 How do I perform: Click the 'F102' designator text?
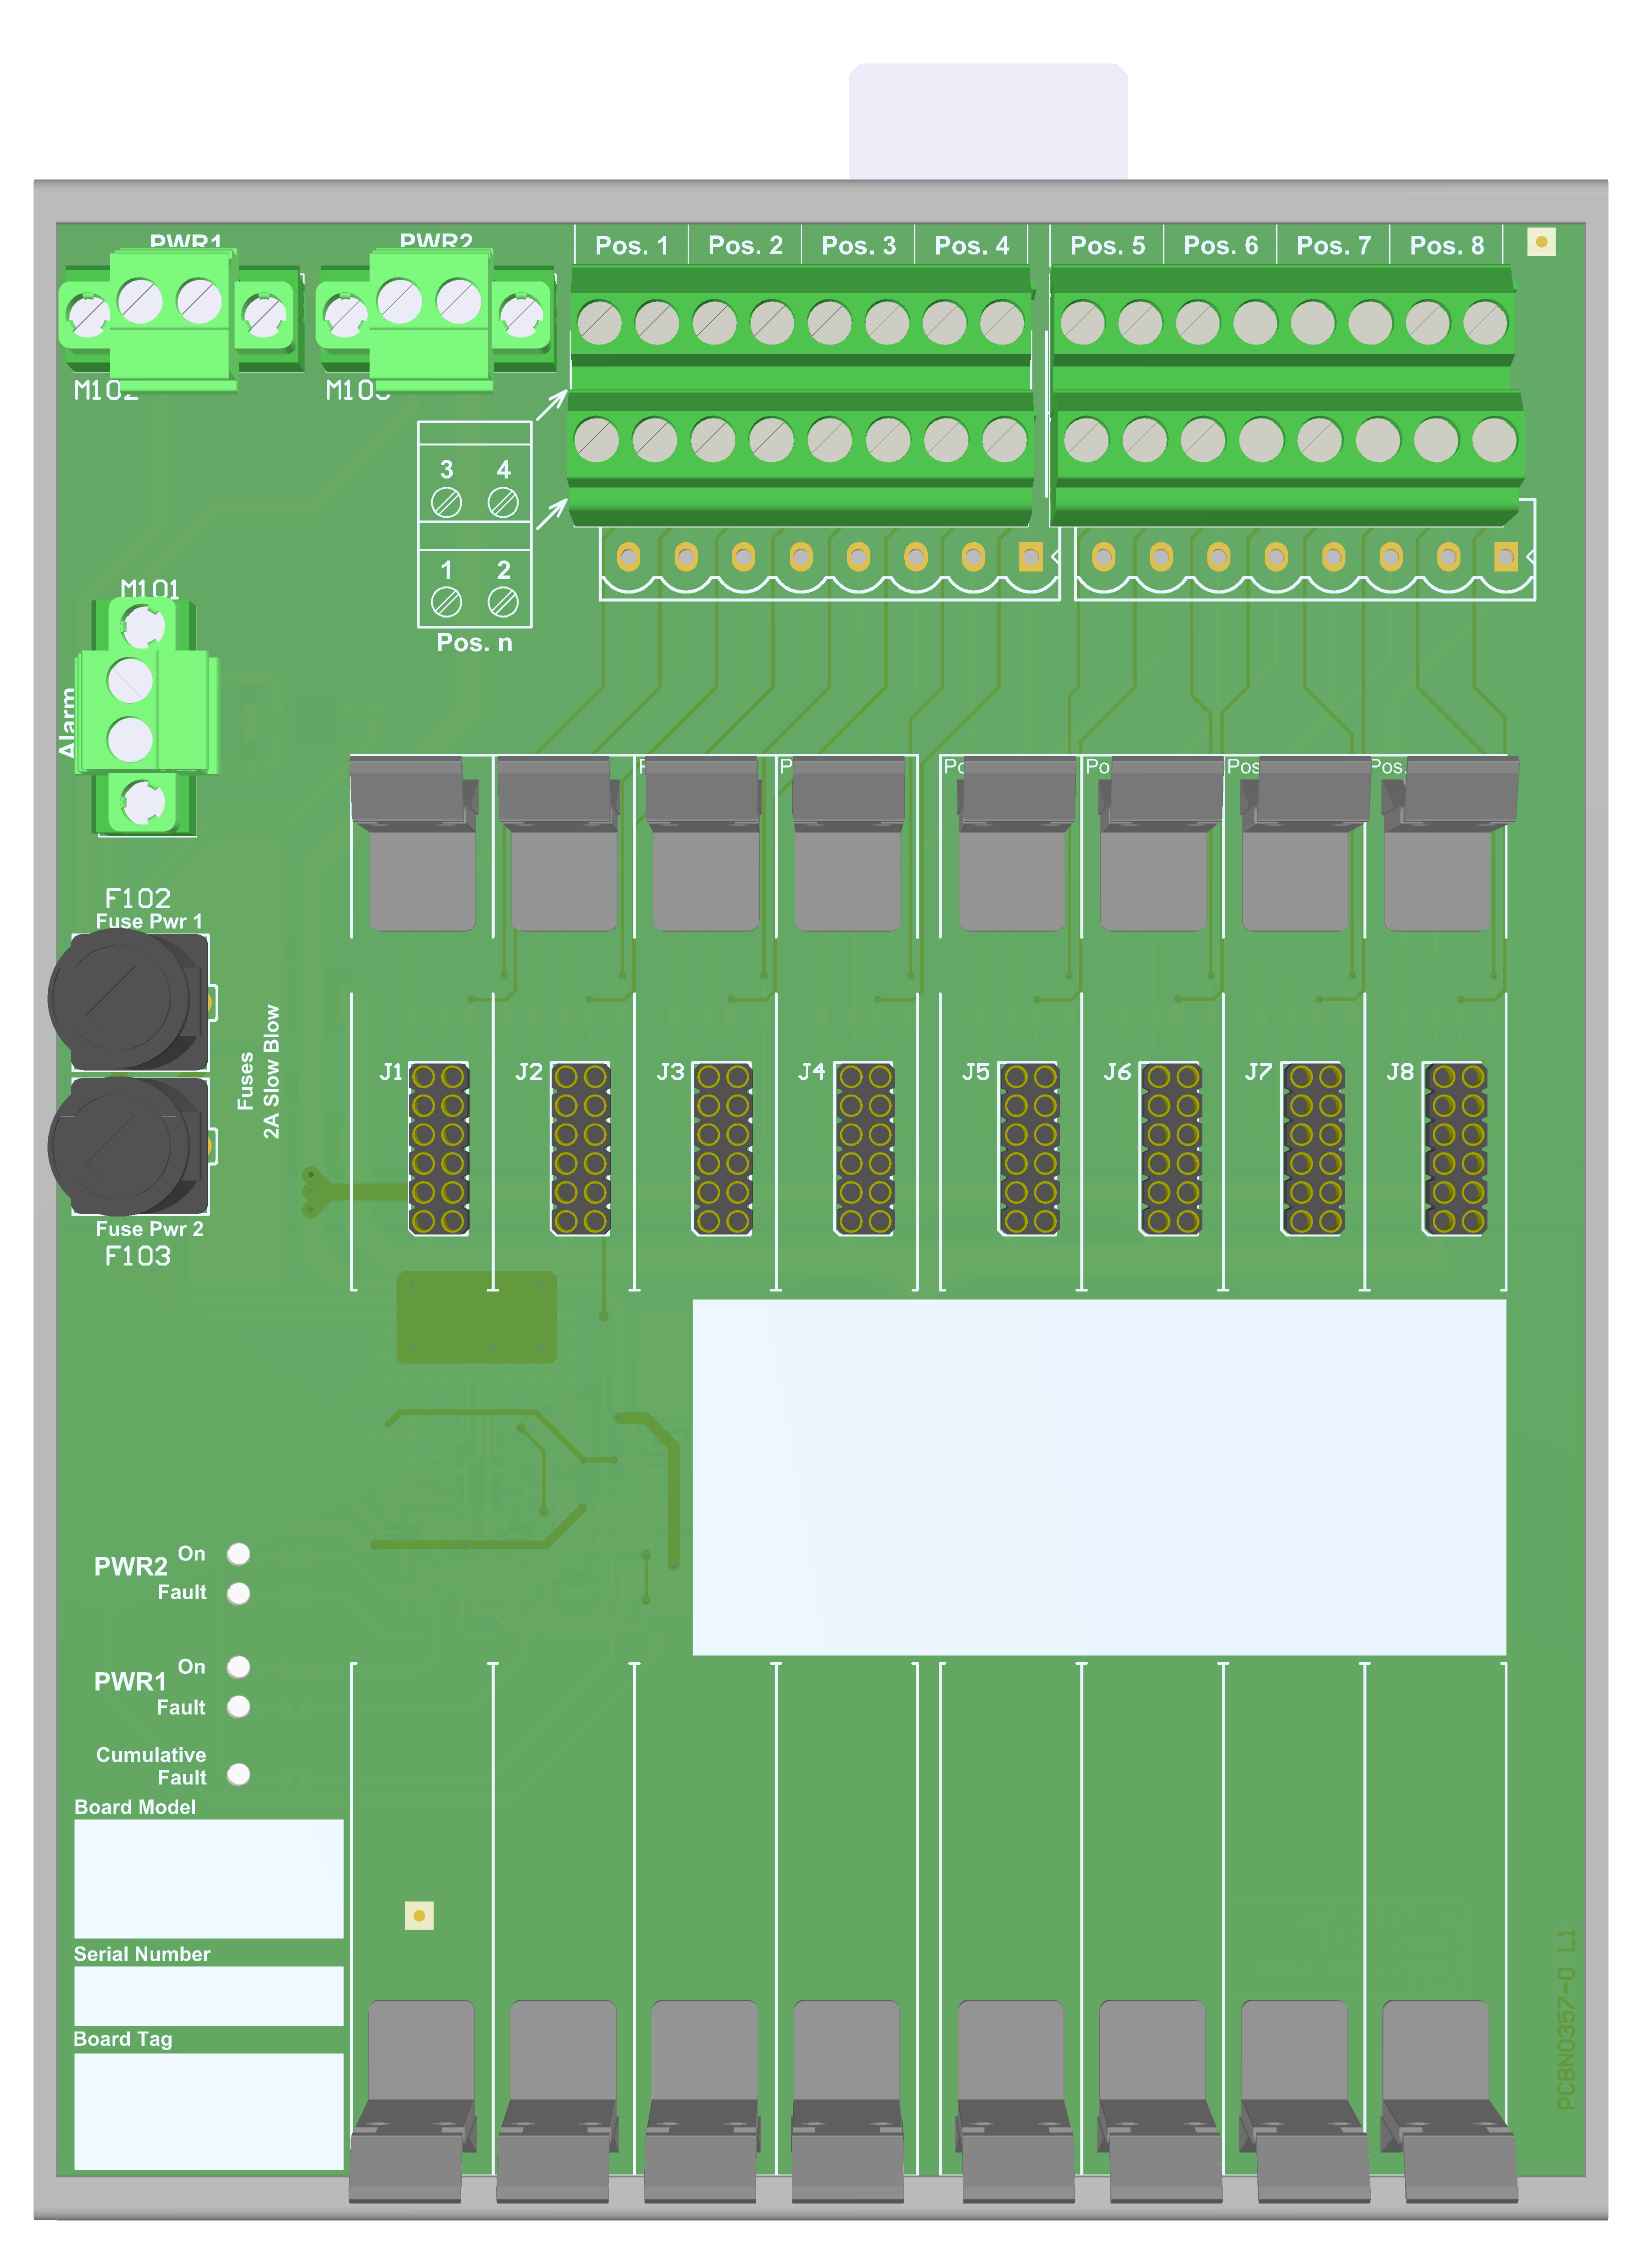137,898
